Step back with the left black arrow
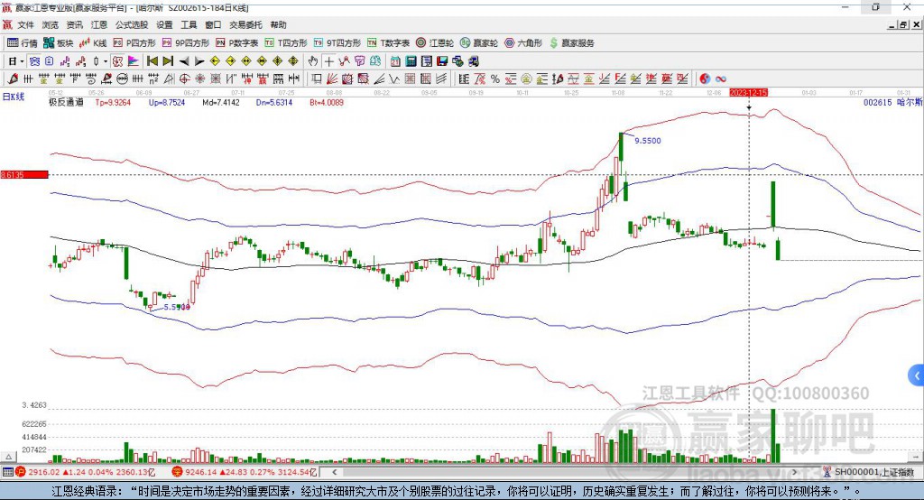924x500 pixels. (x=184, y=61)
